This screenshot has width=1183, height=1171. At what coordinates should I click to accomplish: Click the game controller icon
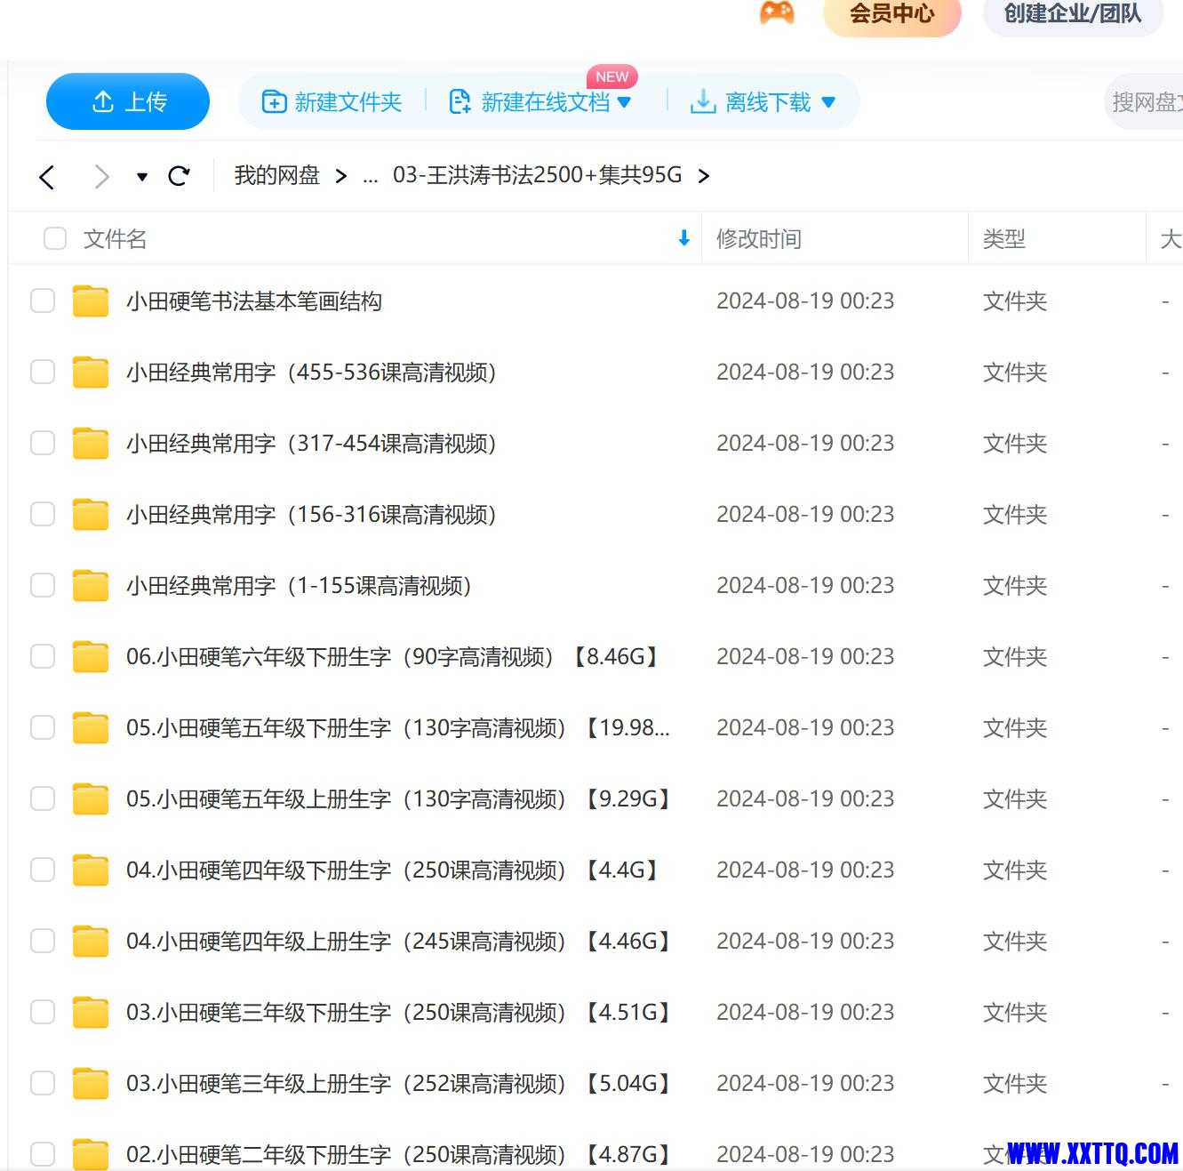(777, 12)
